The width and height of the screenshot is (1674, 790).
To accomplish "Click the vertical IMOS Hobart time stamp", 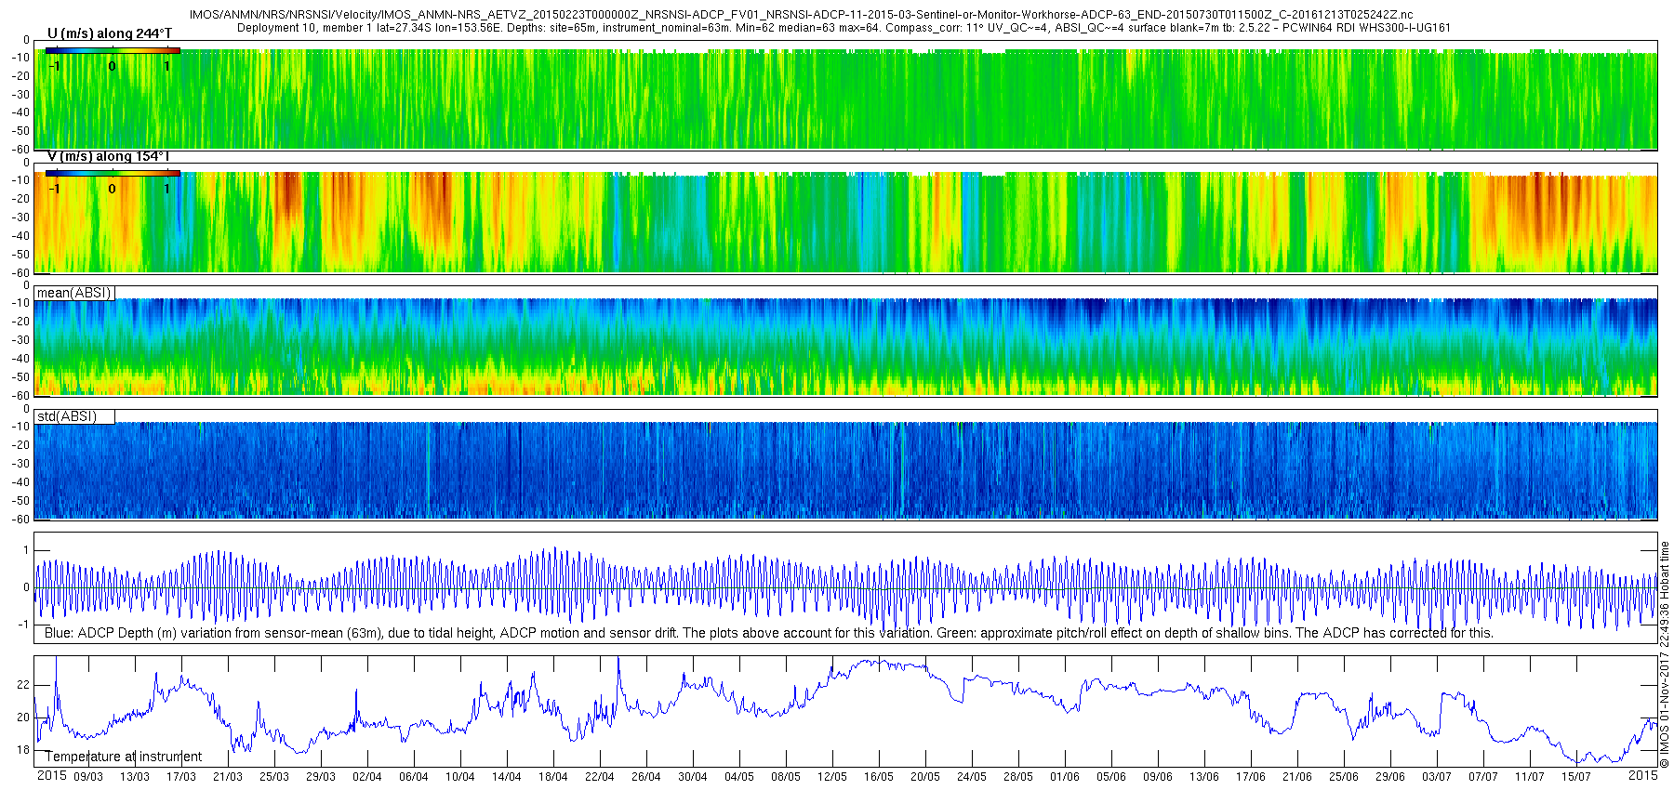I will [x=1665, y=654].
